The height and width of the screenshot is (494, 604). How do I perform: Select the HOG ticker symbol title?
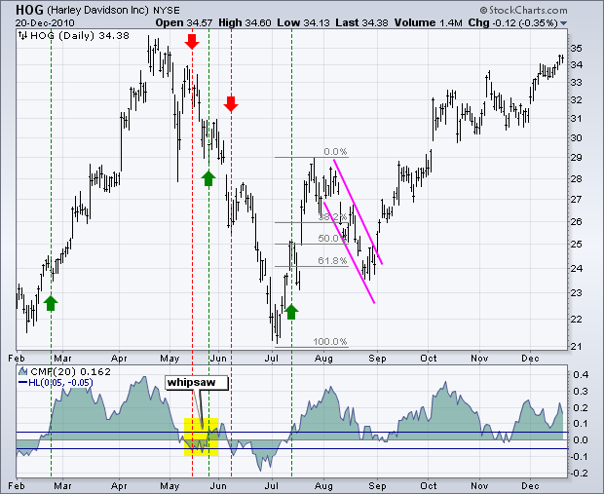(30, 10)
